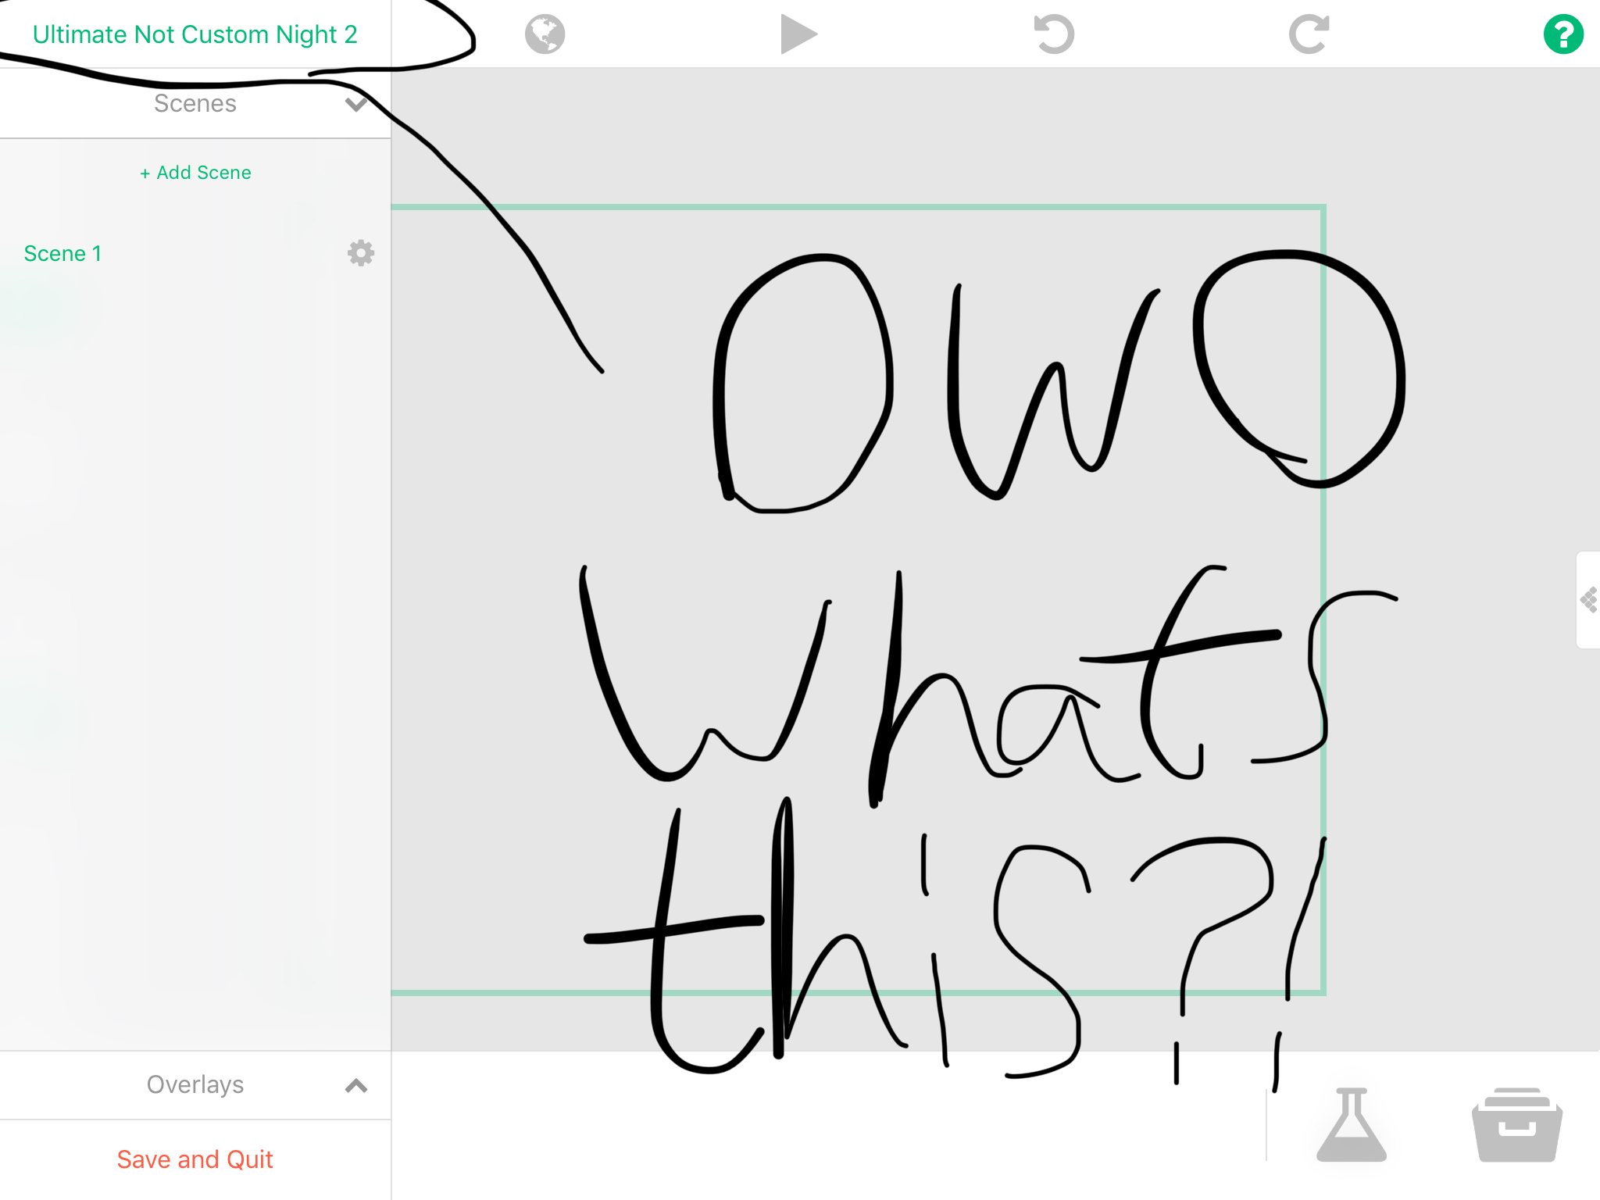This screenshot has width=1600, height=1200.
Task: Click the Scenes section header label
Action: coord(195,104)
